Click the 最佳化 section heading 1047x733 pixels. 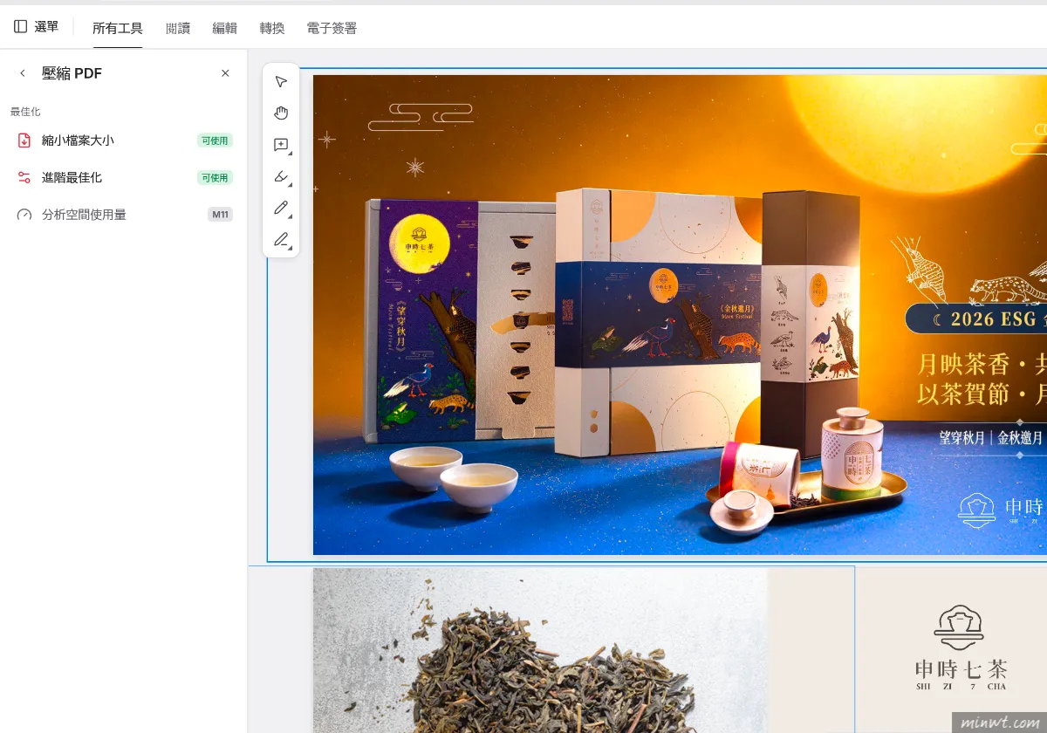[25, 112]
